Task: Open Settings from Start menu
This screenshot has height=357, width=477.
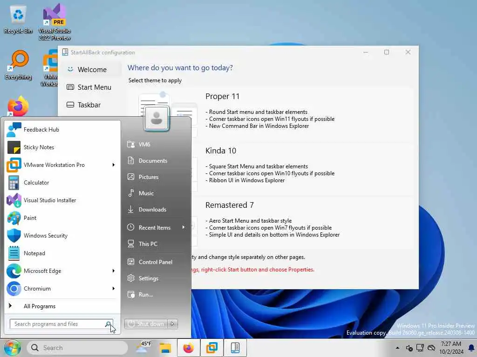Action: (x=156, y=278)
